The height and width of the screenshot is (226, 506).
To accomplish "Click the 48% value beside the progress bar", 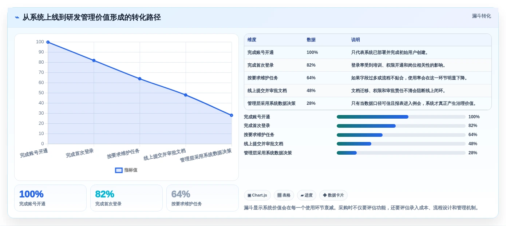I will tap(473, 144).
